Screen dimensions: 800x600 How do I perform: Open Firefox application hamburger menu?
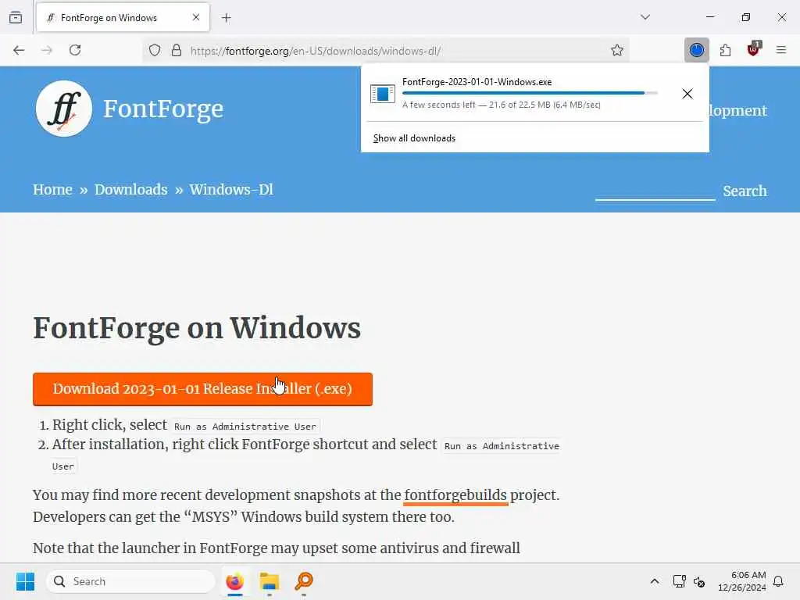tap(781, 50)
